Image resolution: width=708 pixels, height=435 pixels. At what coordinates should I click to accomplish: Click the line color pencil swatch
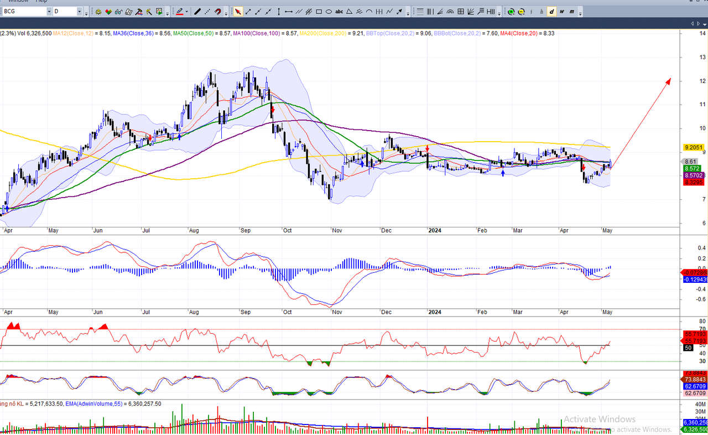179,12
